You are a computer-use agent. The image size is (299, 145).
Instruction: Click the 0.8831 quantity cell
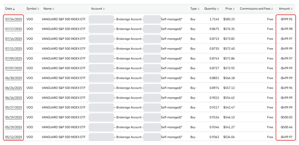coord(214,78)
